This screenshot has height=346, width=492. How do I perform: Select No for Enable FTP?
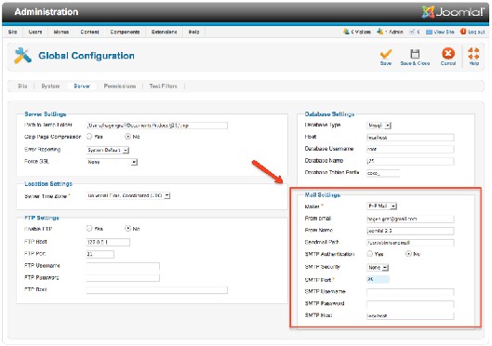tap(127, 229)
